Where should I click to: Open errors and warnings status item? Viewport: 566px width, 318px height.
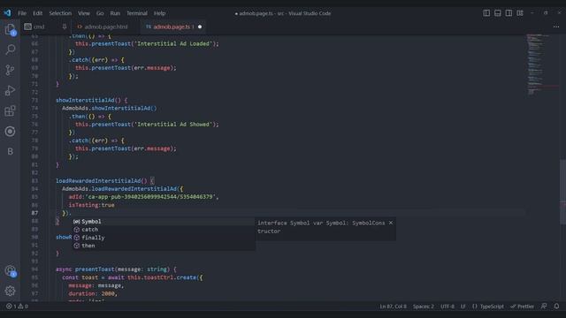17,307
